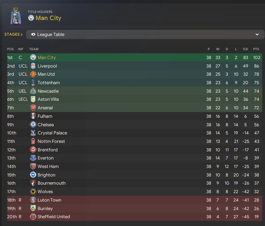Screen dimensions: 265x226
Task: Open the League Table stage selector
Action: coord(145,34)
